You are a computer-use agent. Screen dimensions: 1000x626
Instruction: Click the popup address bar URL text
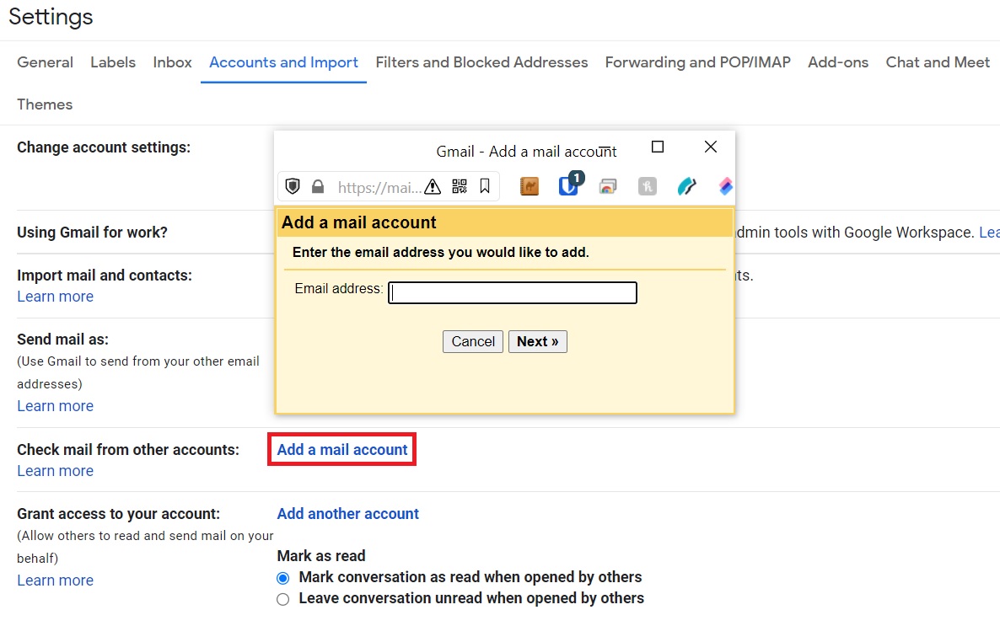379,187
